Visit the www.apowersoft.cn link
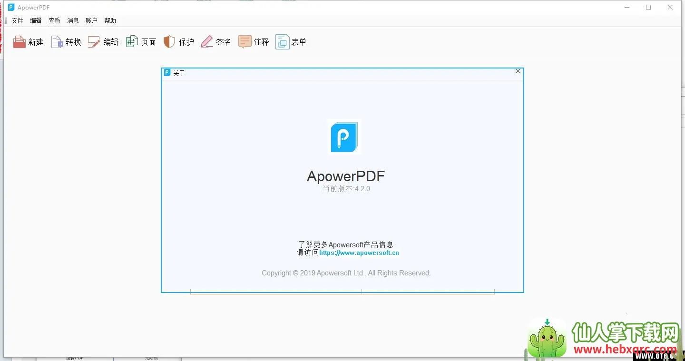Screen dimensions: 685x361 point(359,253)
